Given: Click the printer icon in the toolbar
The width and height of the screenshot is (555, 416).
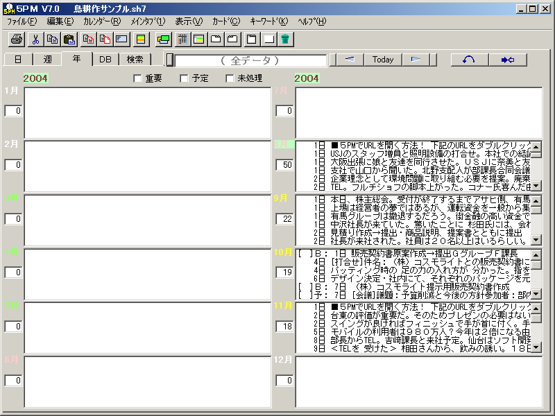Looking at the screenshot, I should click(x=17, y=40).
